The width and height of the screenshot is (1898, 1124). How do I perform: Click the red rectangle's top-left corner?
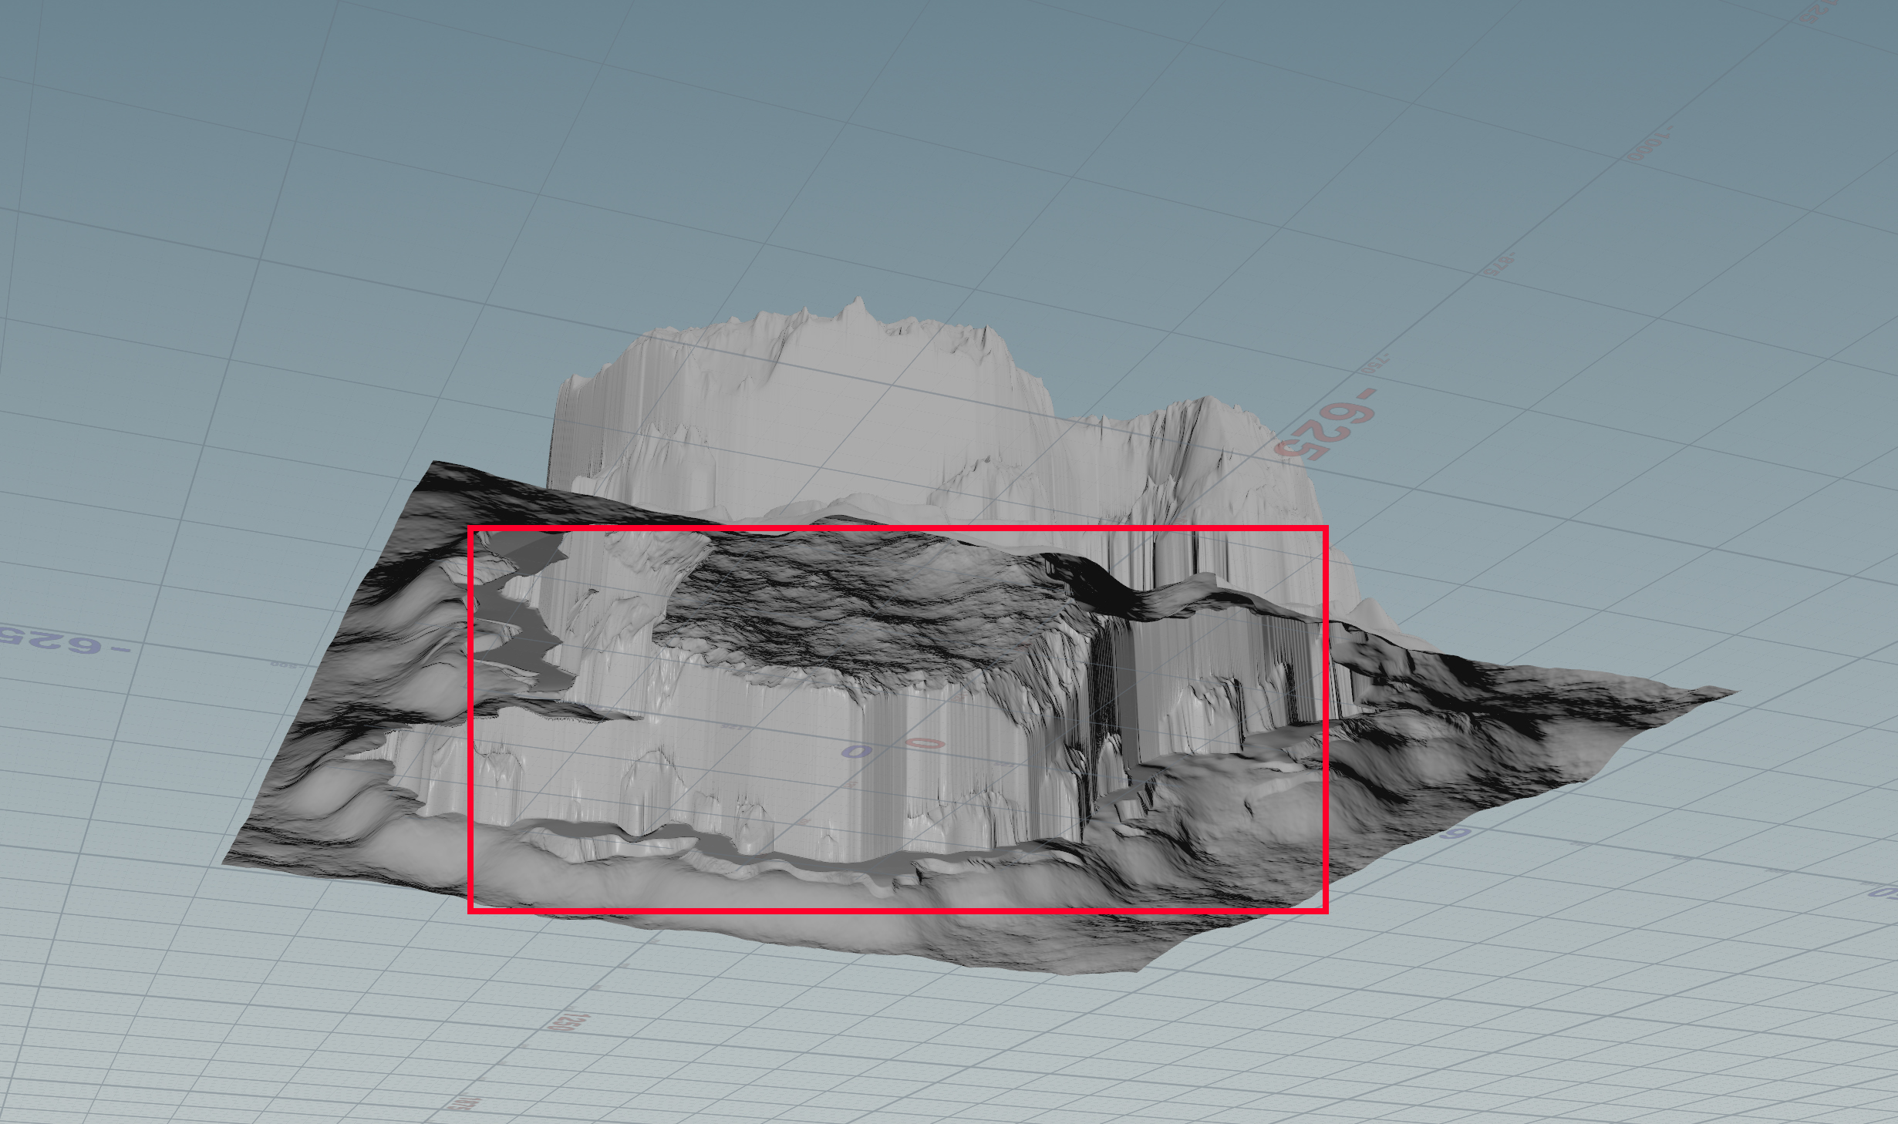point(470,529)
